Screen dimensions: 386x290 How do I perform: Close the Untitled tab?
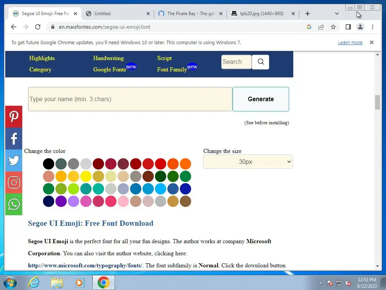pyautogui.click(x=148, y=14)
